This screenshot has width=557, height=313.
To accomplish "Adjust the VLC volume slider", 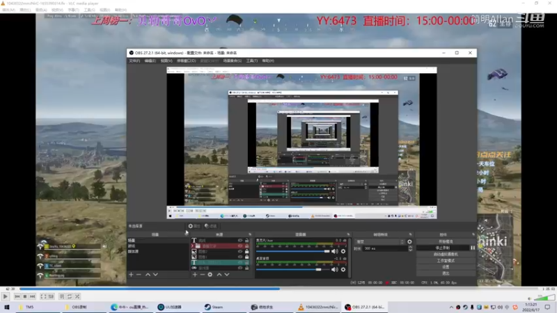I will click(544, 298).
